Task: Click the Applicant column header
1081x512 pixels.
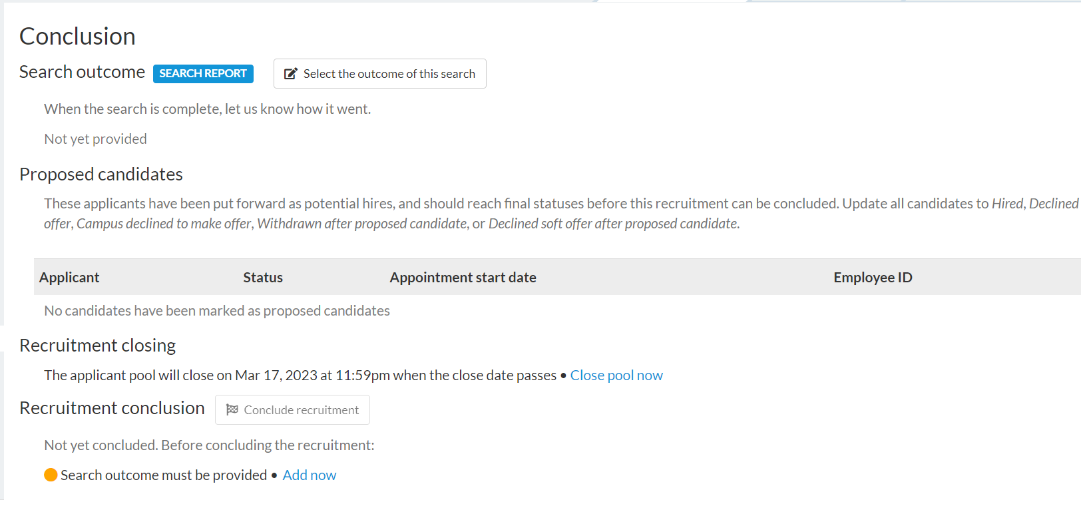Action: click(69, 278)
